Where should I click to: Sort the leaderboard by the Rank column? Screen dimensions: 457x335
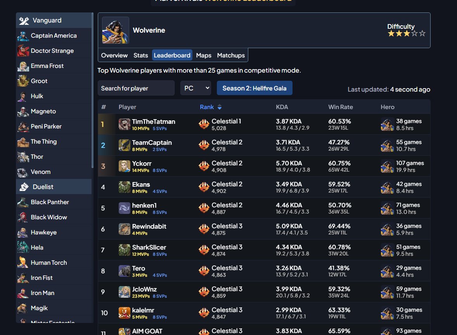pyautogui.click(x=211, y=107)
